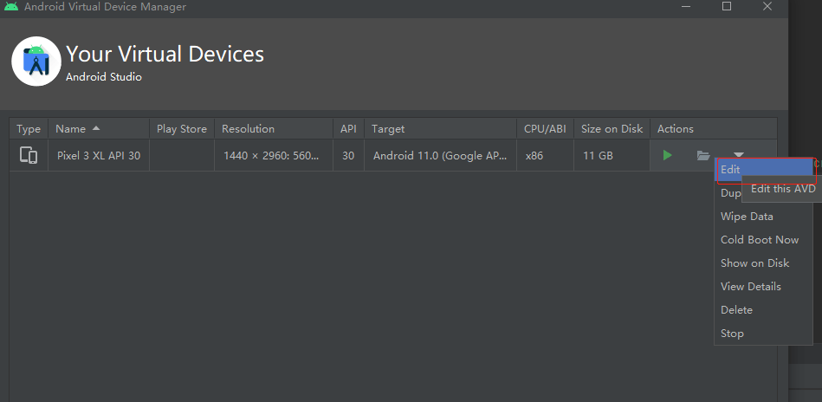Click the API value 30 cell
The height and width of the screenshot is (402, 822).
click(x=348, y=156)
